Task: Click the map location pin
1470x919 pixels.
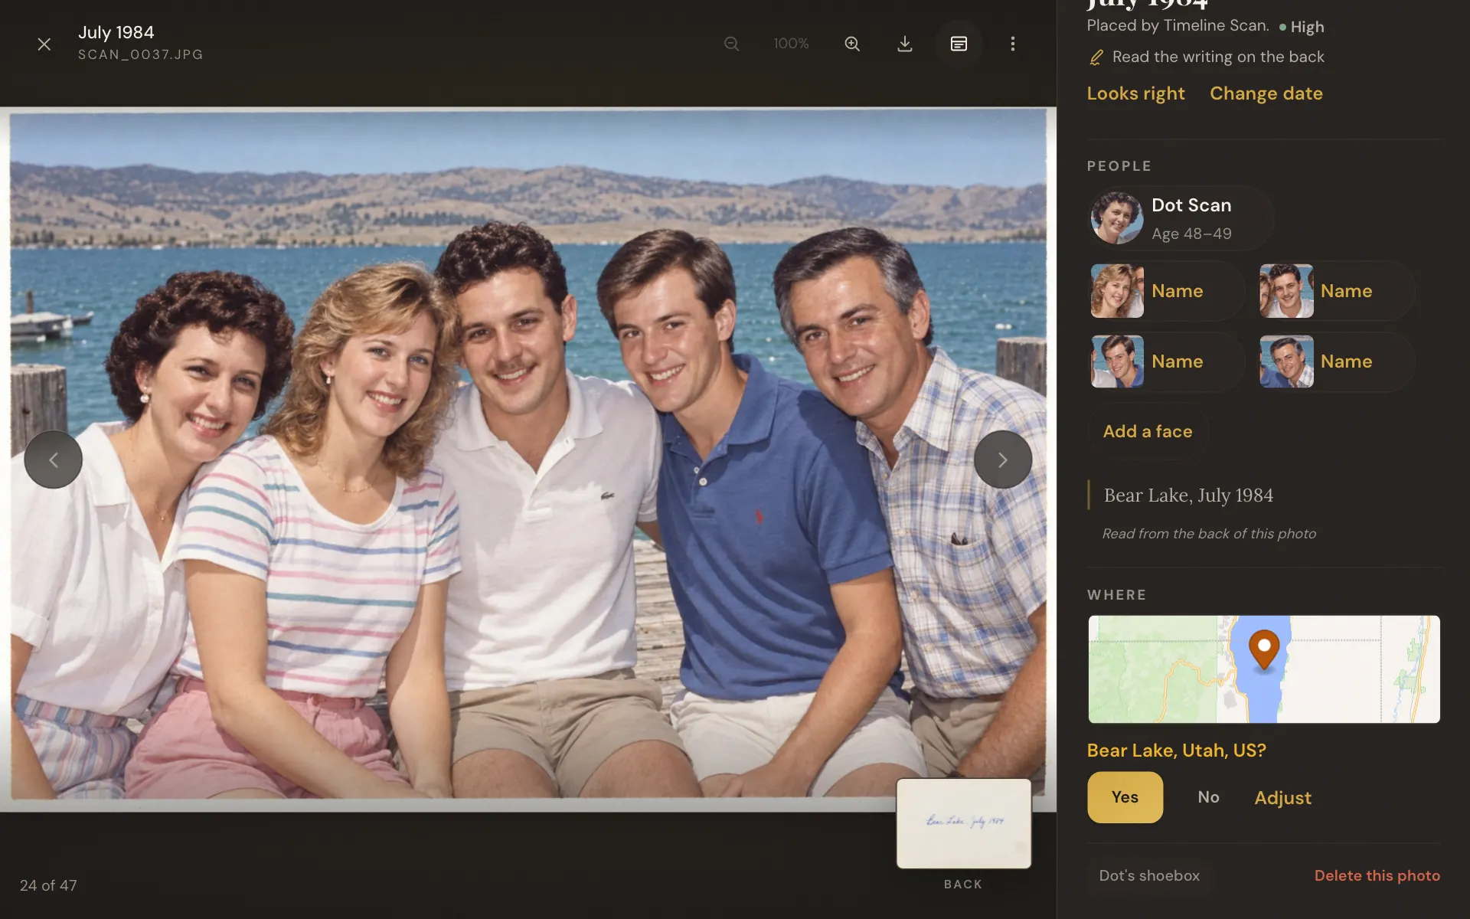Action: 1264,649
